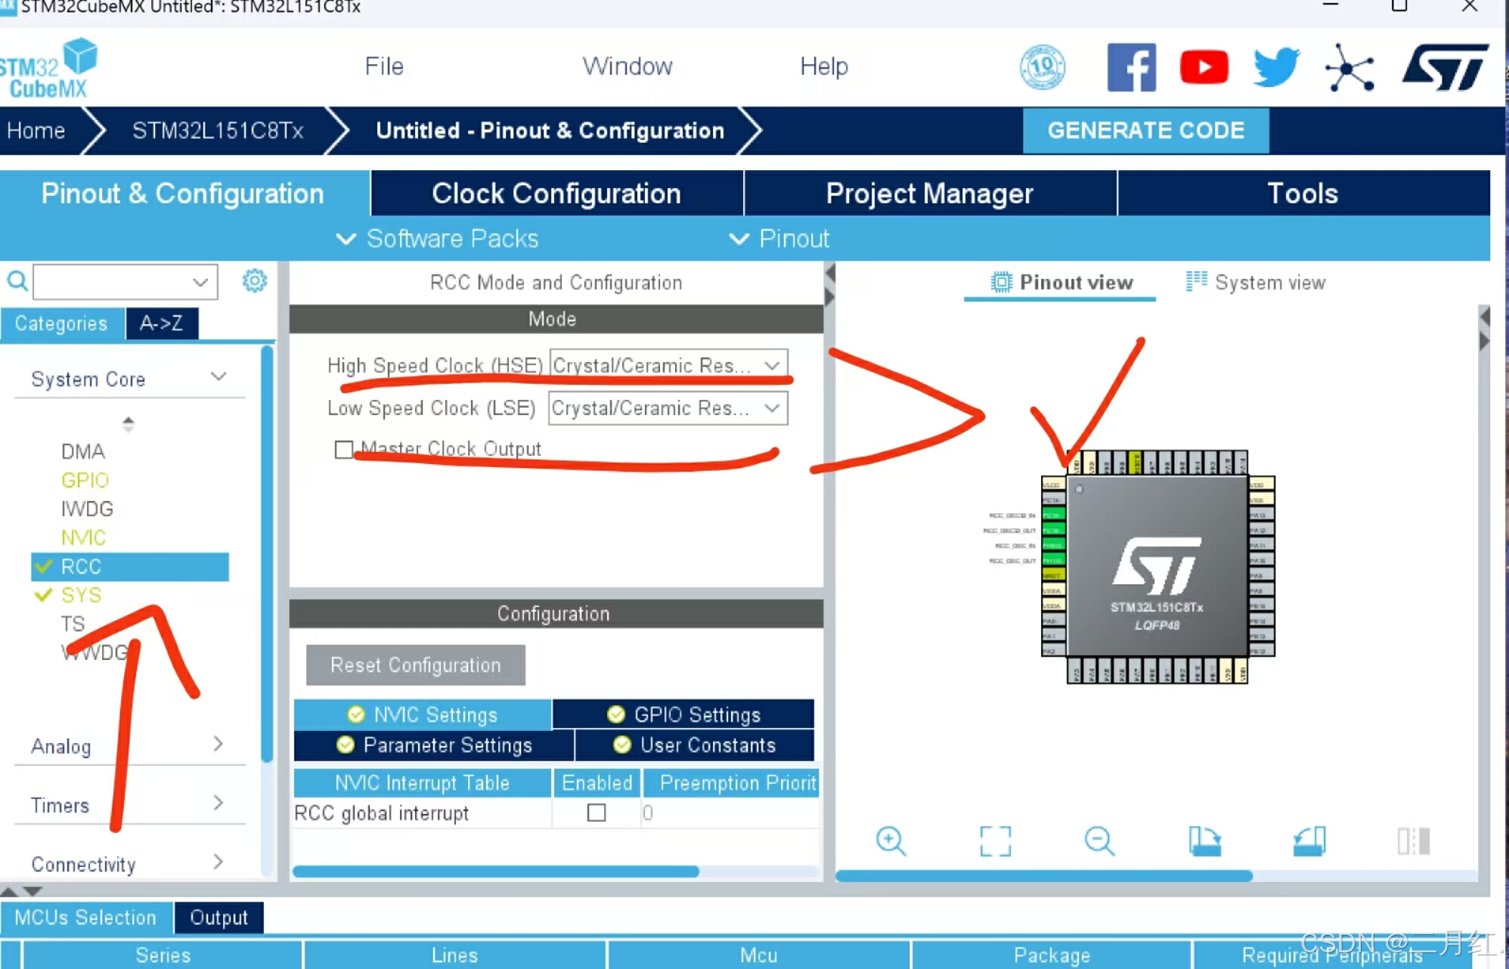Zoom in on the pinout view
Screen dimensions: 1509x969
[x=892, y=841]
